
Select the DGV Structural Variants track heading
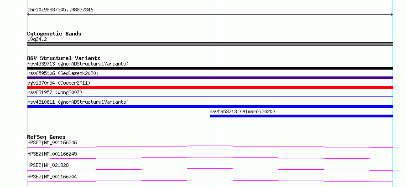[x=64, y=58]
